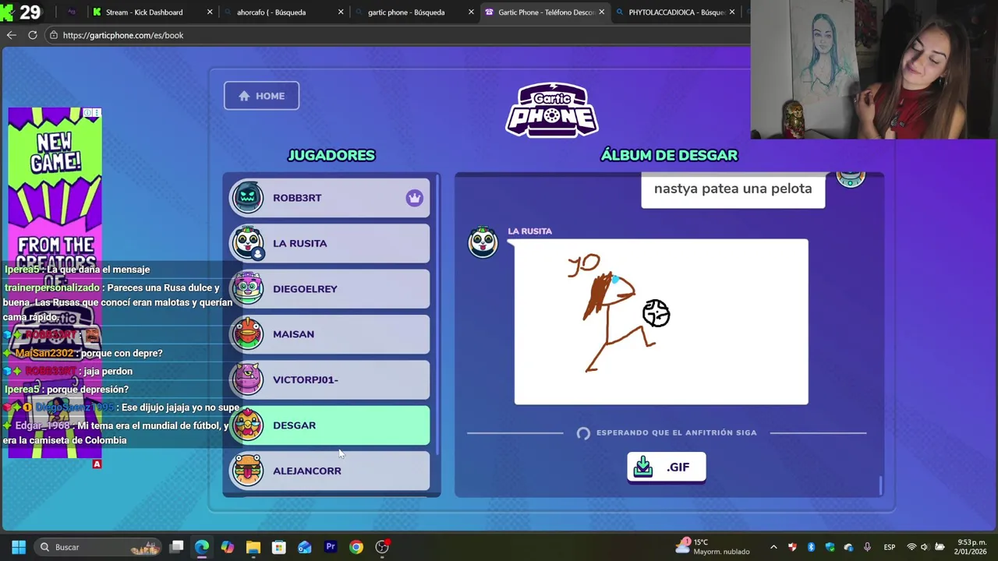Select player DESGAR in the list
998x561 pixels.
330,425
